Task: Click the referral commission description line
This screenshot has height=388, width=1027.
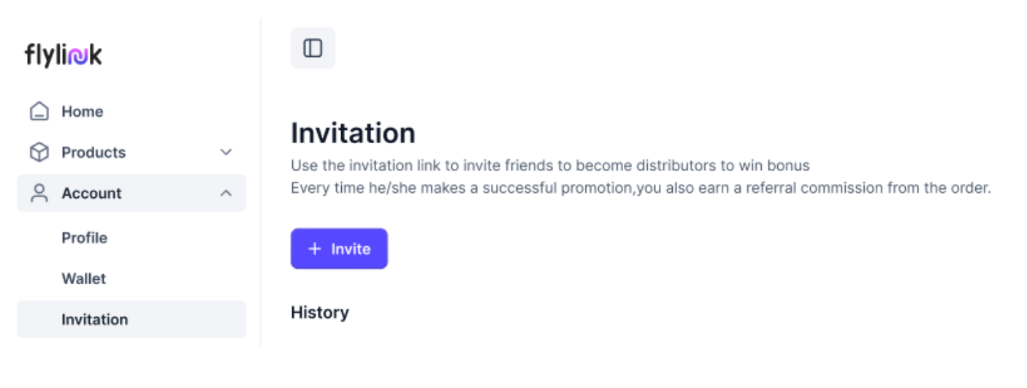Action: 640,189
